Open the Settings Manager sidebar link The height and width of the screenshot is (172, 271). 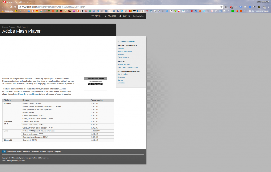click(x=124, y=64)
